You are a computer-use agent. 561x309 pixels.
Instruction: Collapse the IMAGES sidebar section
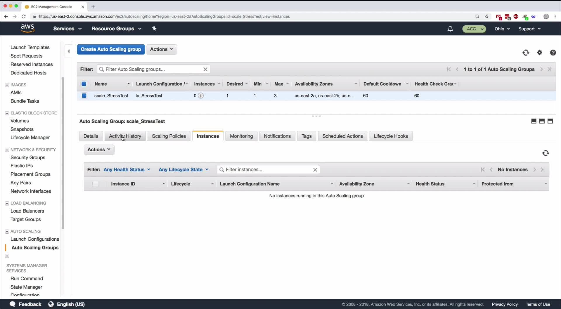[7, 85]
